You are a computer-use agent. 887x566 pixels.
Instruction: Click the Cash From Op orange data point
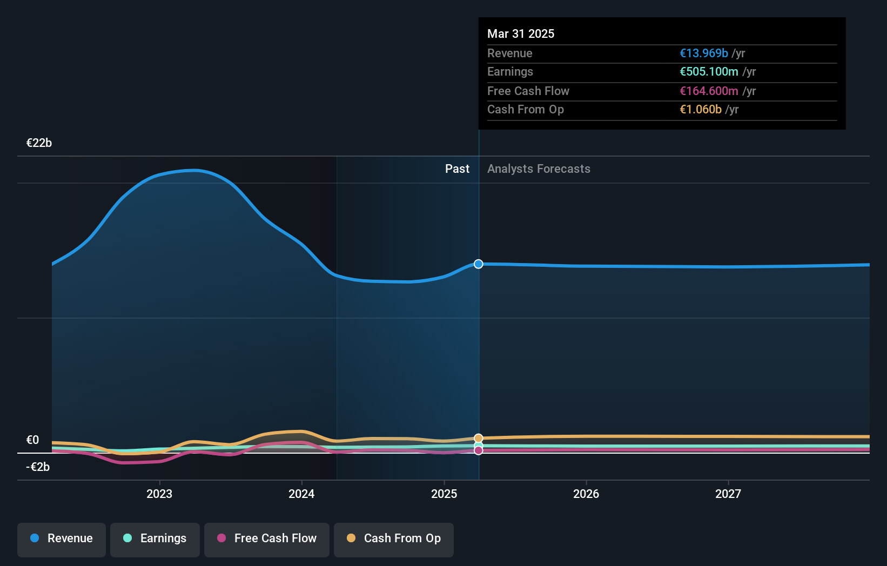click(x=479, y=438)
